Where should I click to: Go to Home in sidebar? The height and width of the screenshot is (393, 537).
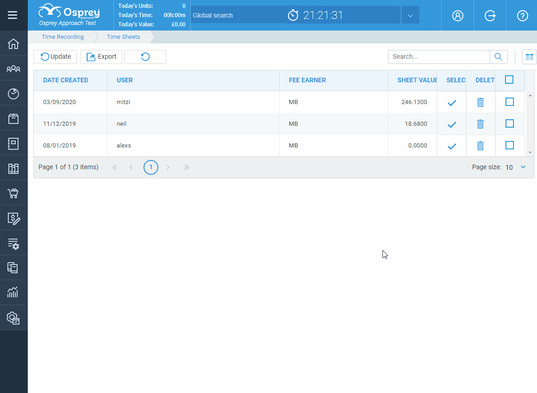(x=13, y=44)
